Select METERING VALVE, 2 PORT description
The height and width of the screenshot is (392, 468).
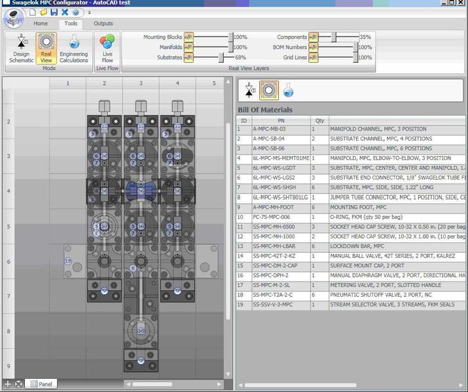(x=386, y=286)
